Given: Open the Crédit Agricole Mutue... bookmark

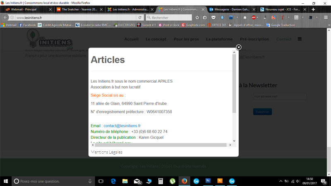Looking at the screenshot, I should 56,25.
